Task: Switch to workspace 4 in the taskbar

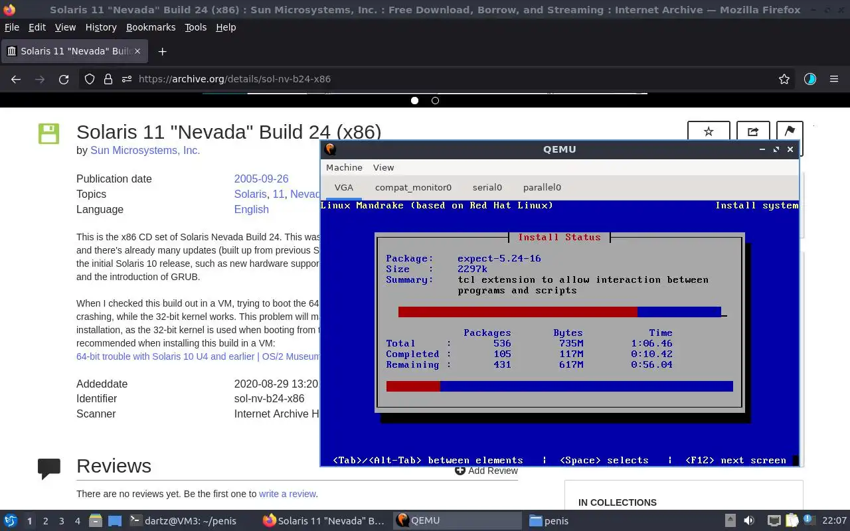Action: pos(77,521)
